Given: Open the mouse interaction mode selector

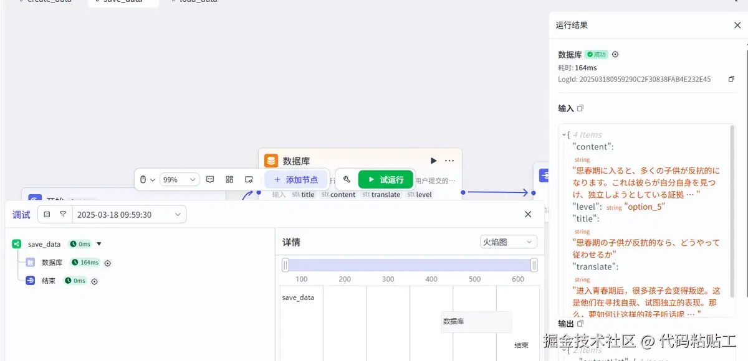Looking at the screenshot, I should [146, 179].
